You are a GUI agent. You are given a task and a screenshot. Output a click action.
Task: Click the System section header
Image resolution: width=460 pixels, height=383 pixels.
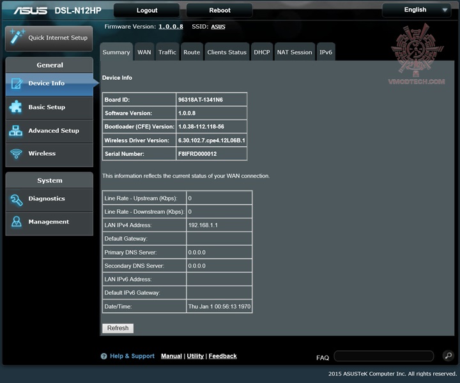(x=50, y=180)
